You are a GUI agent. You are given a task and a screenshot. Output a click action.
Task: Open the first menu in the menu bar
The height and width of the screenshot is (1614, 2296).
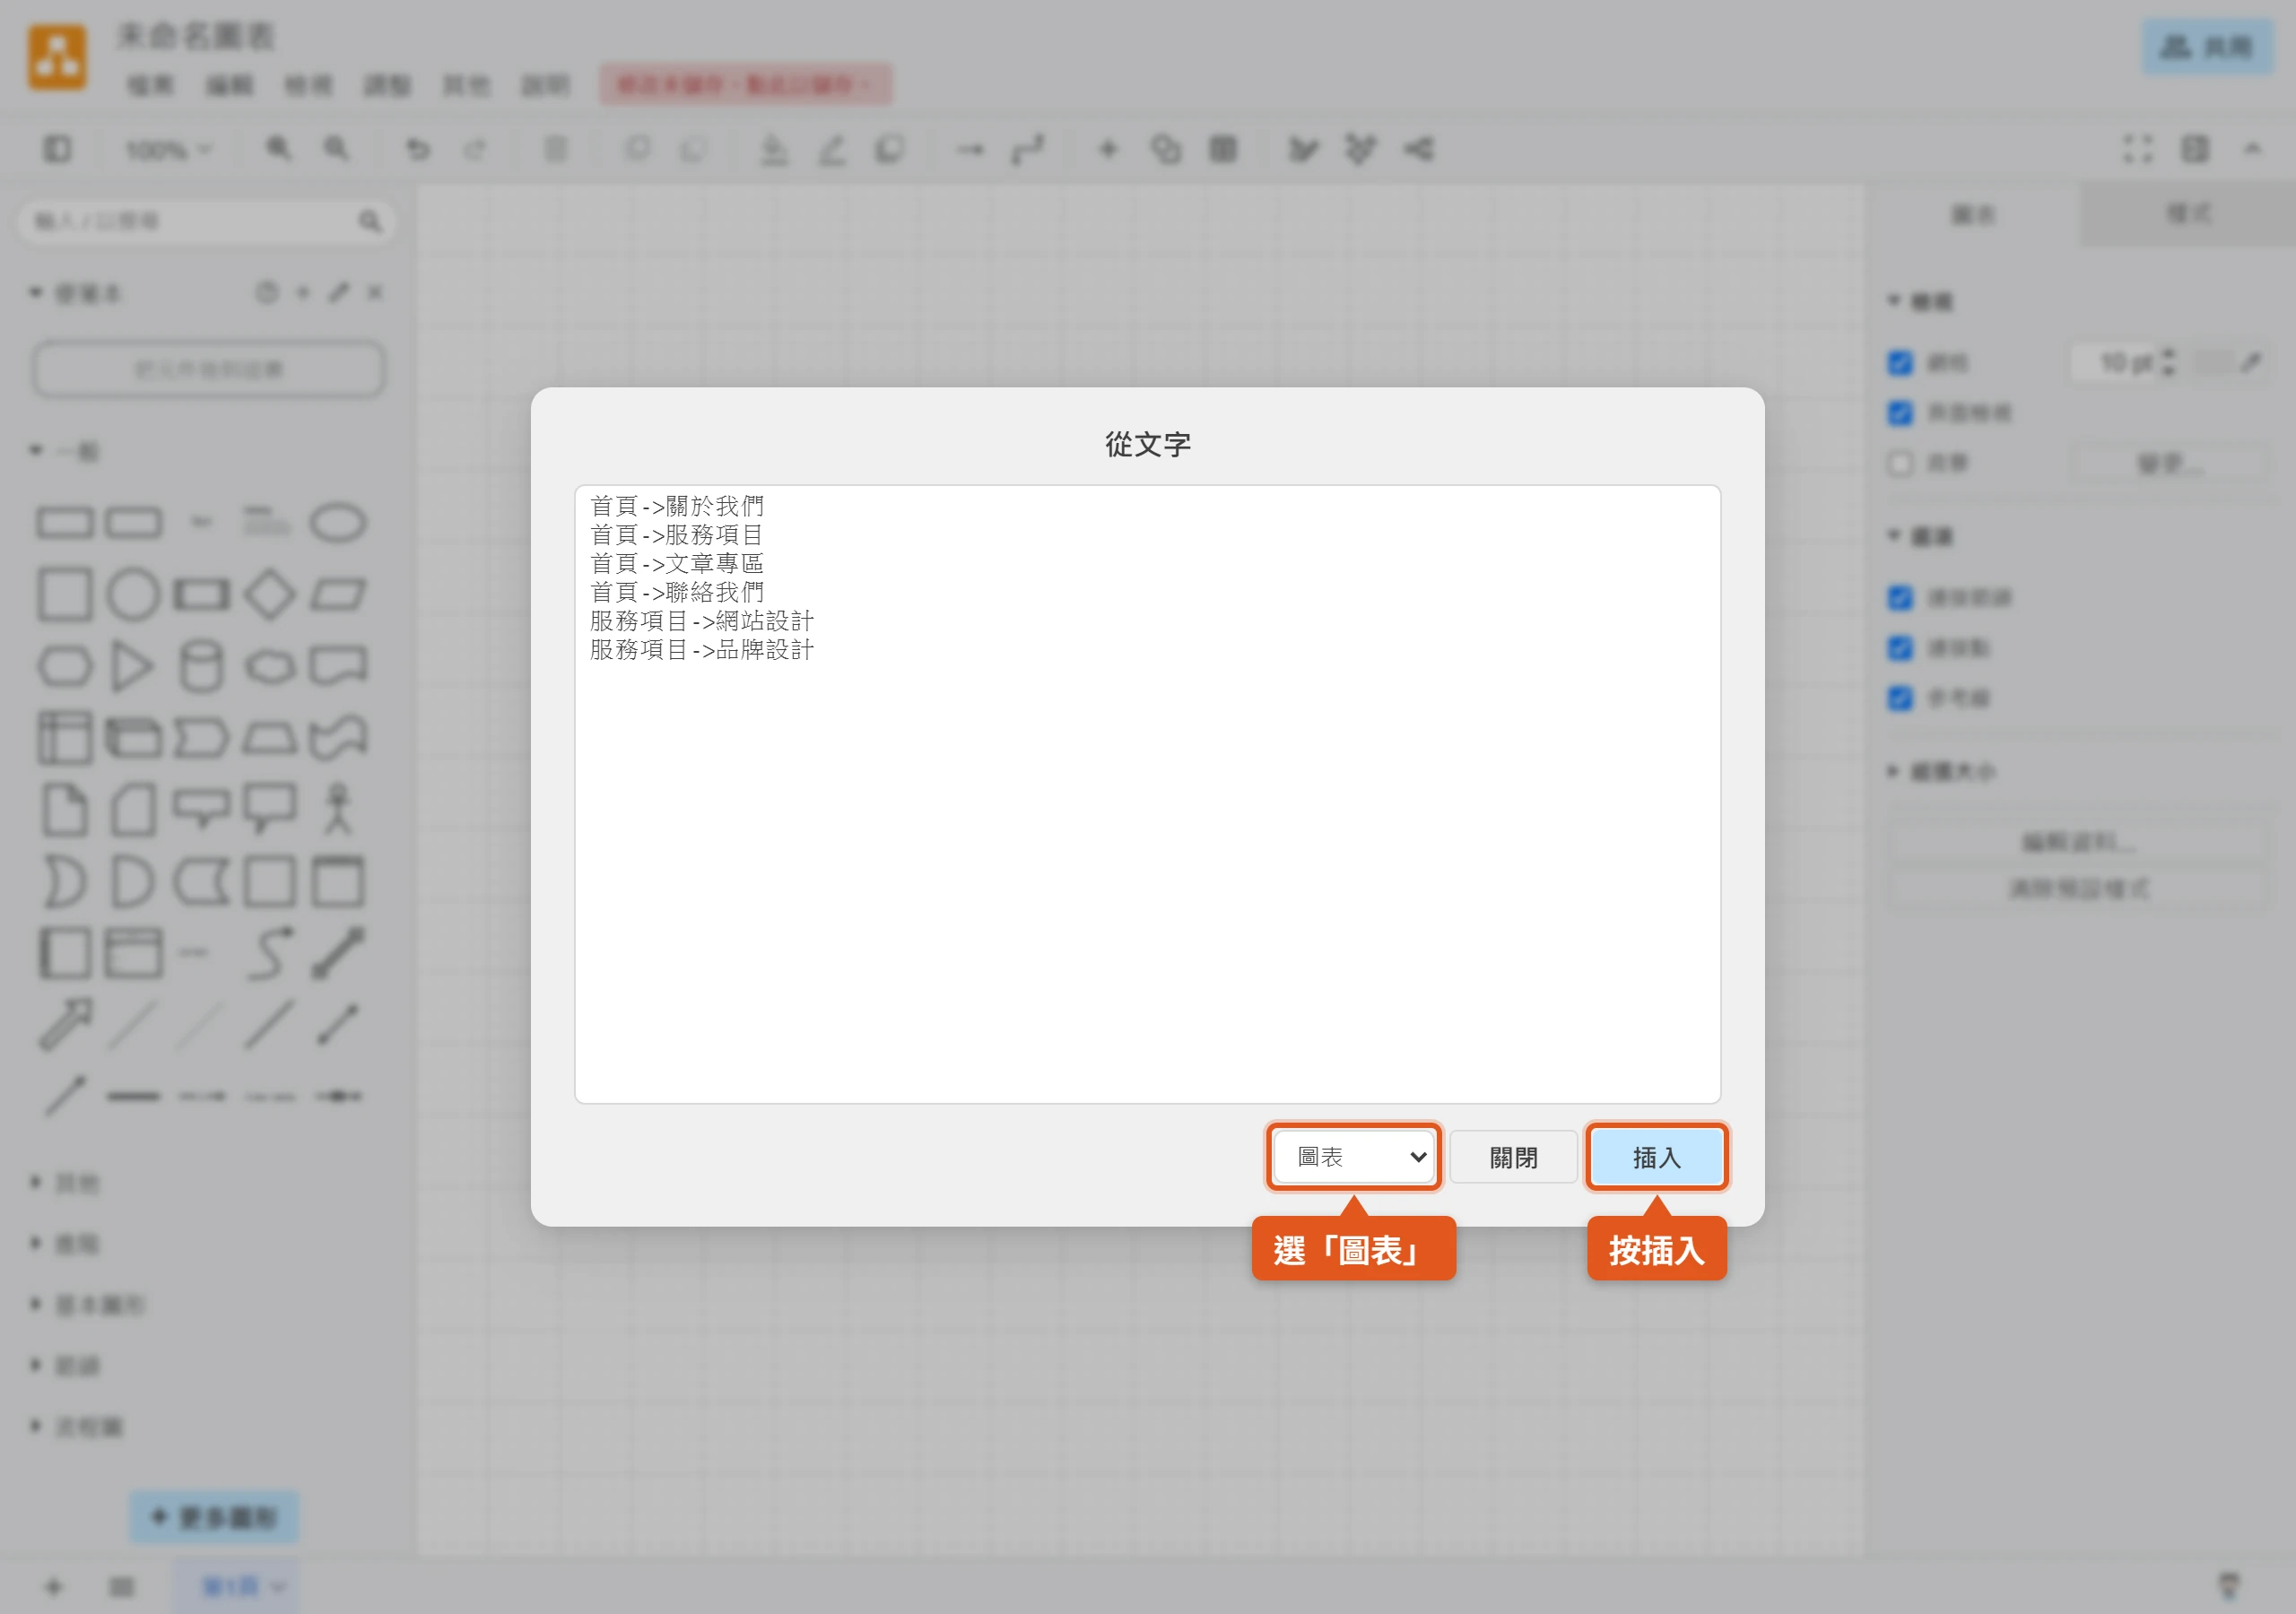click(x=150, y=85)
